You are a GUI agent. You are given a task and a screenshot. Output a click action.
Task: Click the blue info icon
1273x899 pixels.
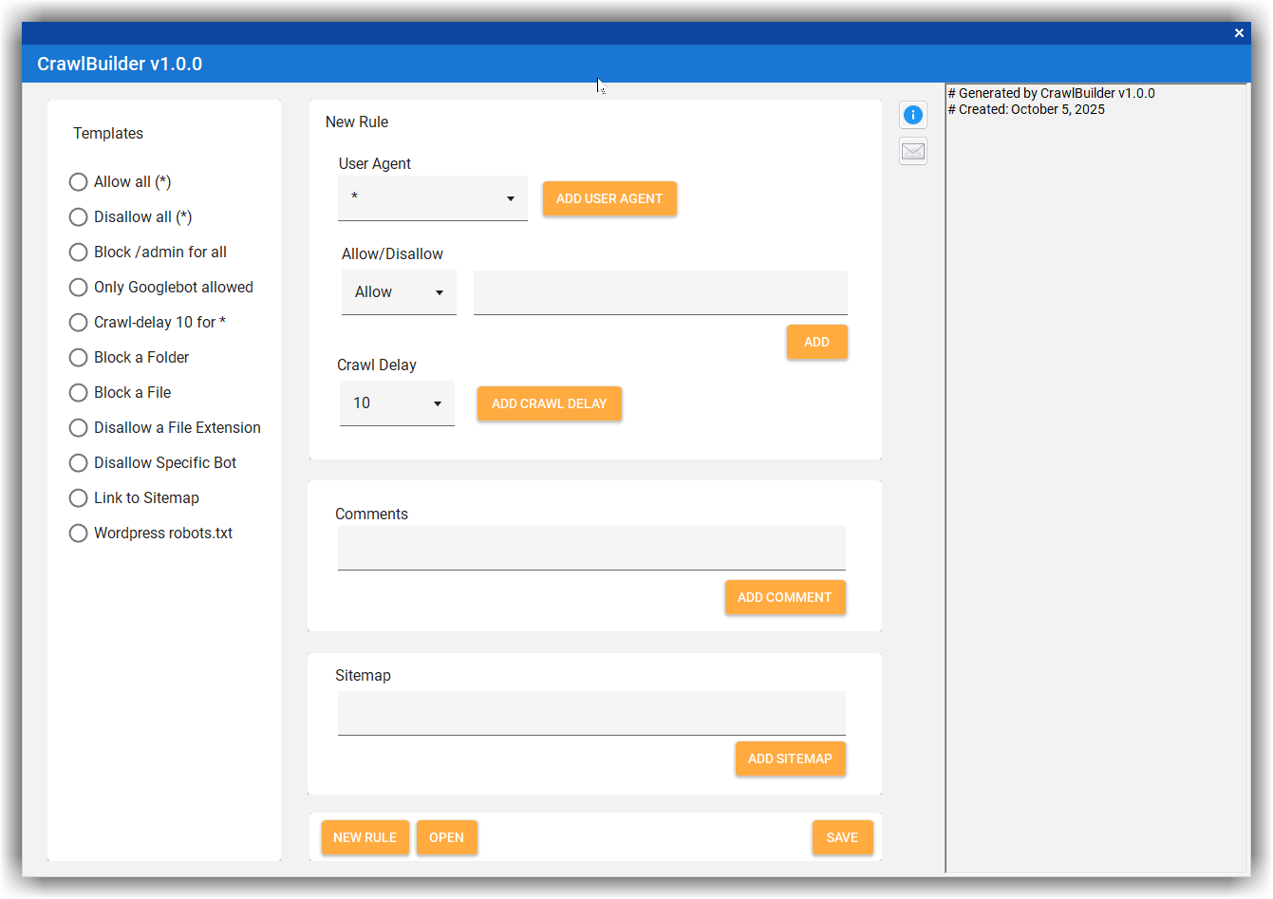tap(912, 115)
